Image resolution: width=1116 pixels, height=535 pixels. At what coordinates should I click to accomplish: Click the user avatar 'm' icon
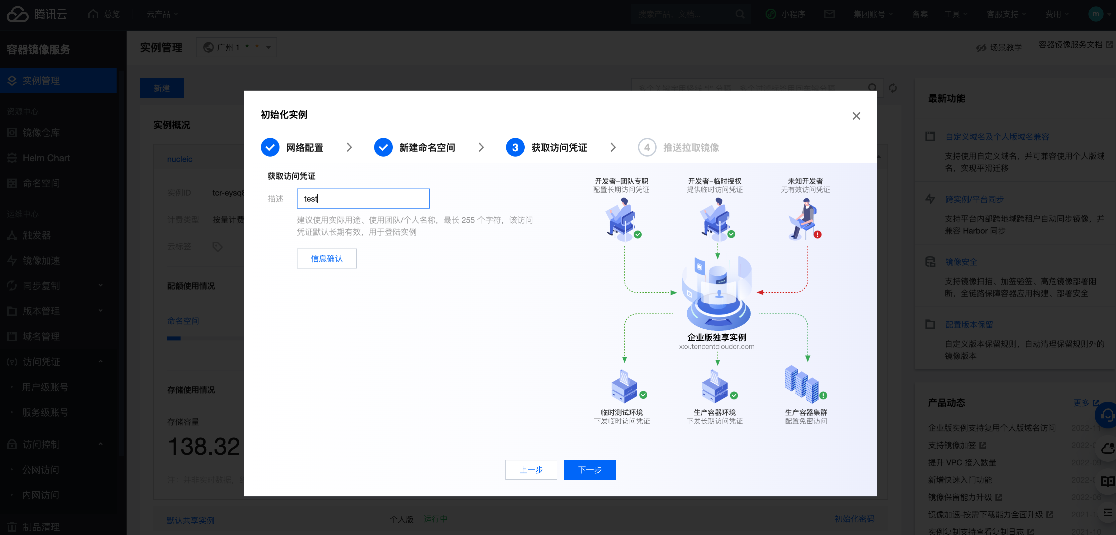(x=1096, y=14)
